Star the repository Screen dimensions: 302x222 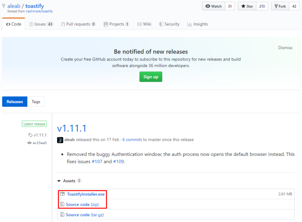[x=247, y=6]
